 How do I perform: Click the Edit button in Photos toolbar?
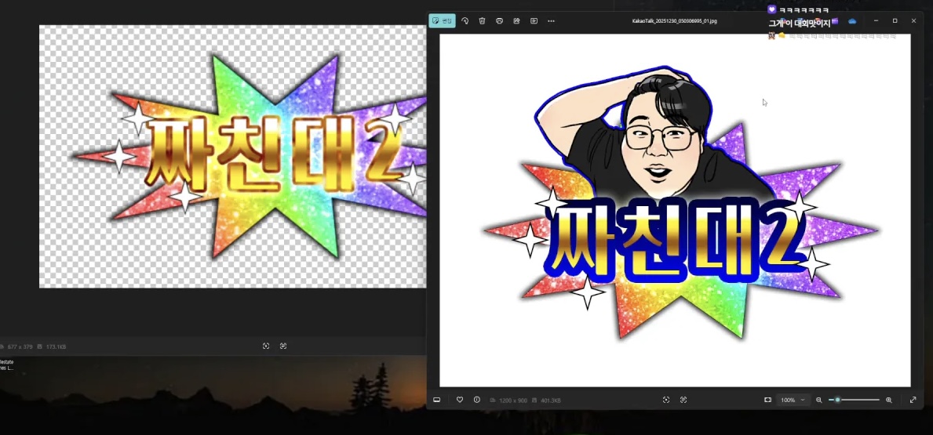coord(442,21)
